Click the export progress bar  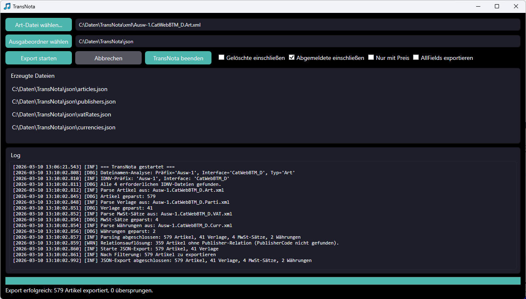[263, 280]
